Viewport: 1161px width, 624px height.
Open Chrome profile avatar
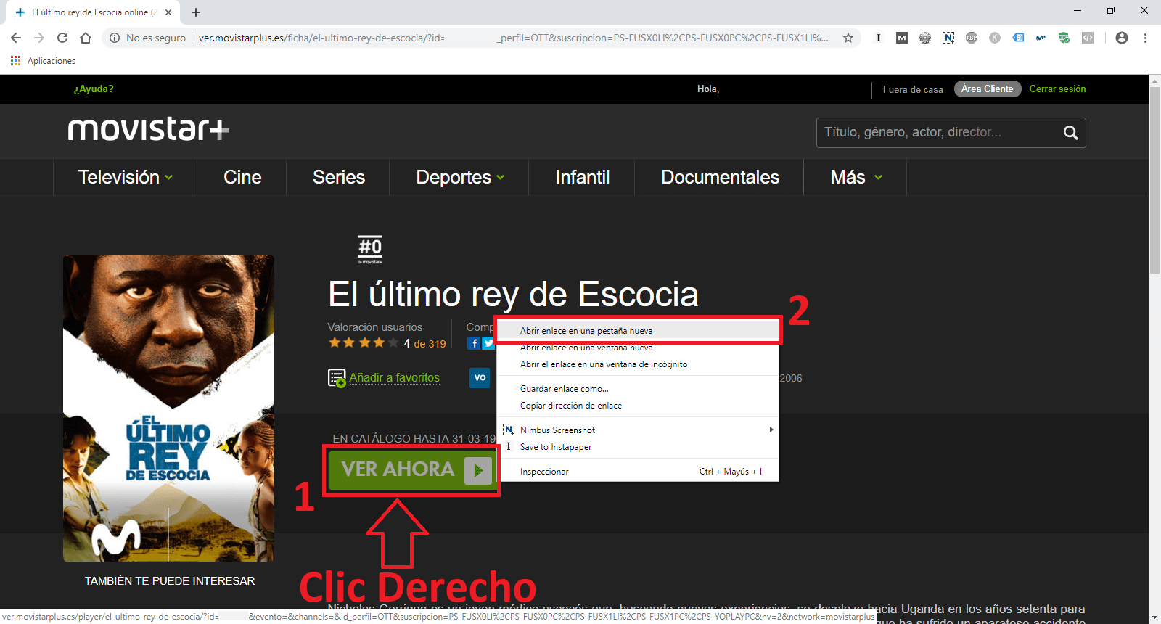(1122, 38)
